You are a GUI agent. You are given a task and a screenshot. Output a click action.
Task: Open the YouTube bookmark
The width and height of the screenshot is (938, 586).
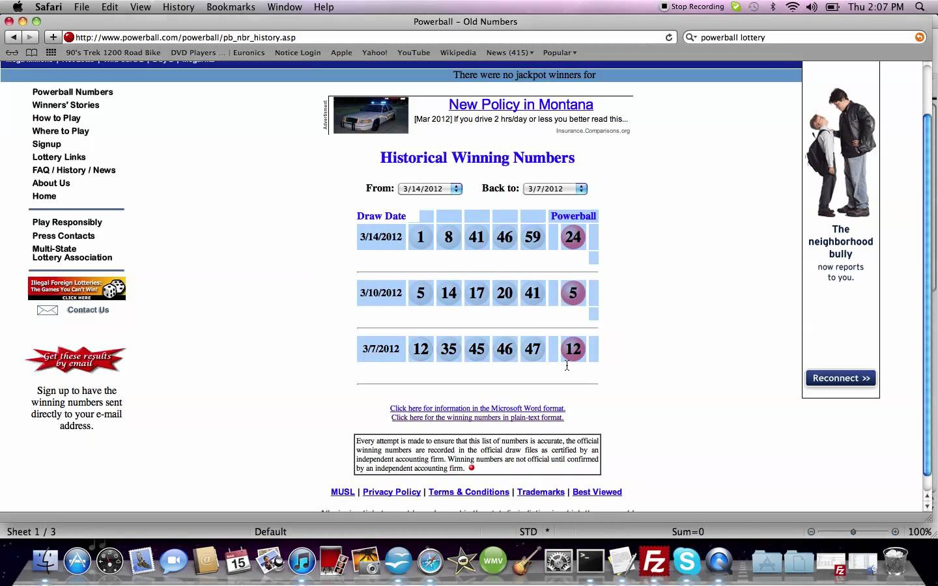pyautogui.click(x=414, y=53)
